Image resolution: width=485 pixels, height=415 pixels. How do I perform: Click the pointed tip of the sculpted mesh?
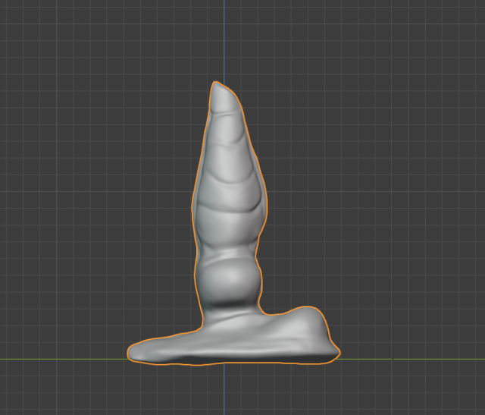coord(219,90)
